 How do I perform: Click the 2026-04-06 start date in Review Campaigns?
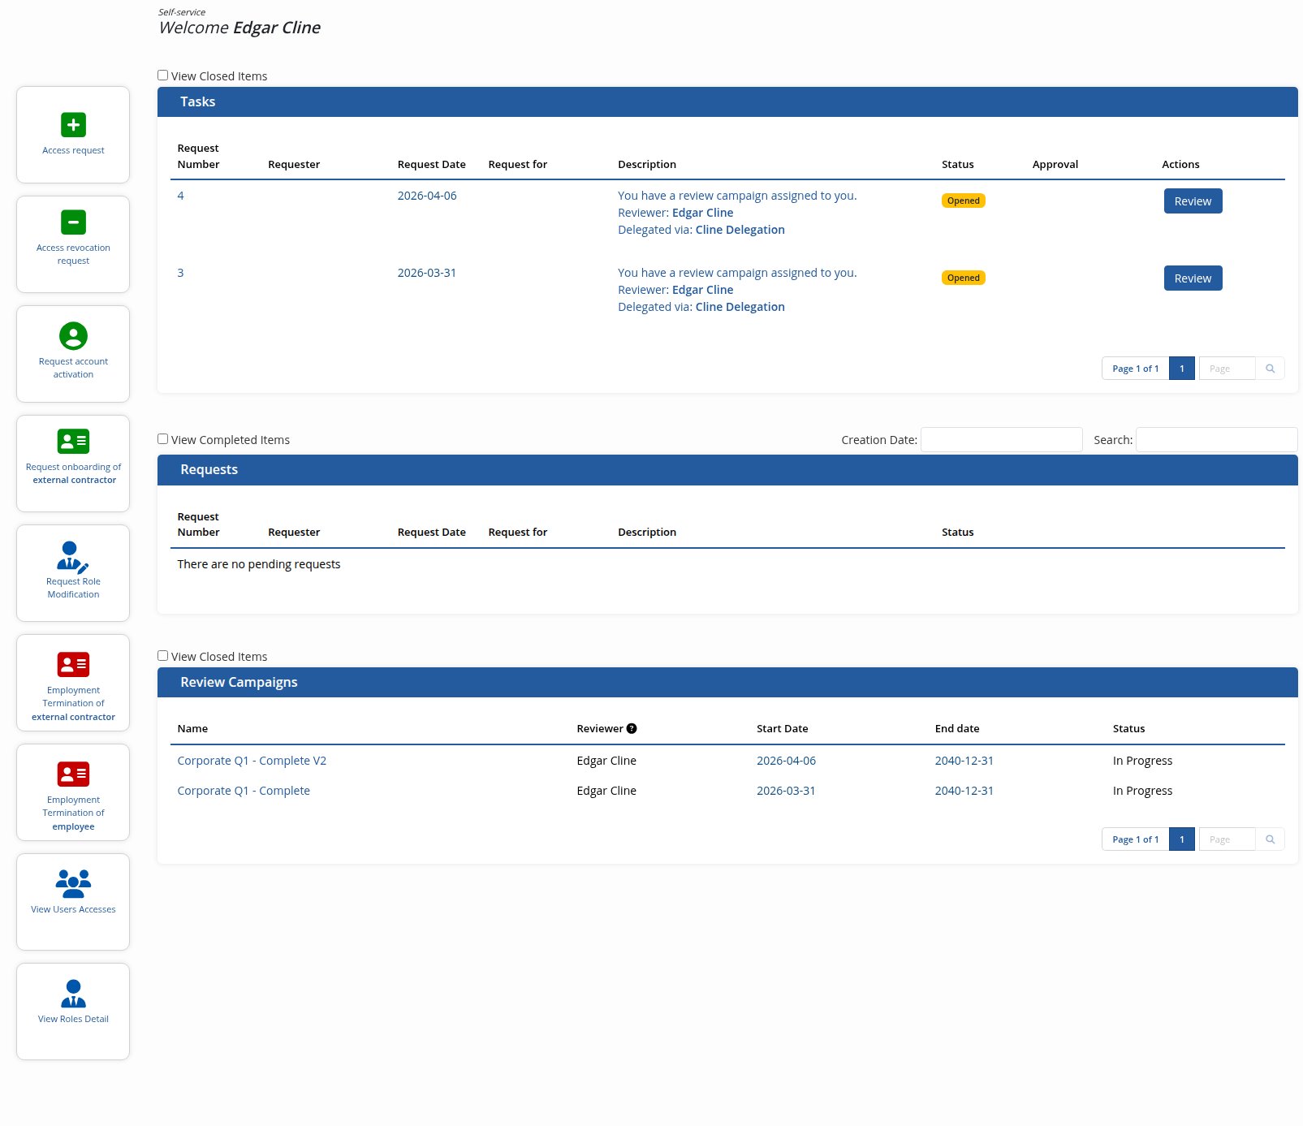(x=786, y=761)
